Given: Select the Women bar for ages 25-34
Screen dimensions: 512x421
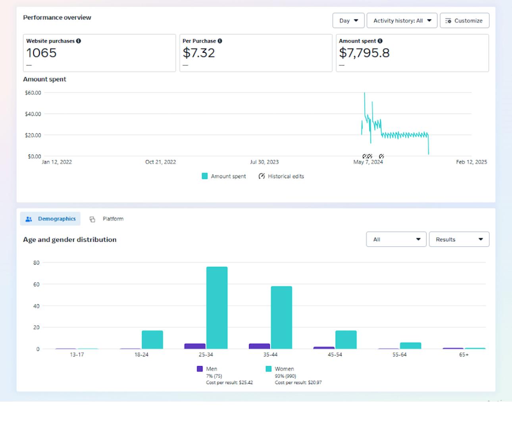Looking at the screenshot, I should 217,308.
